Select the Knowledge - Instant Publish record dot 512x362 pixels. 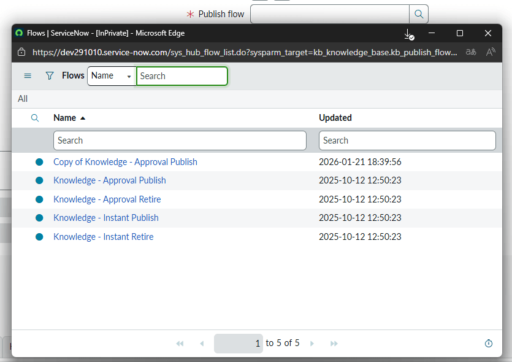coord(39,218)
